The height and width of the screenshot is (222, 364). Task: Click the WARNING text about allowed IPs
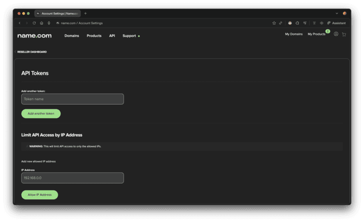pyautogui.click(x=65, y=146)
